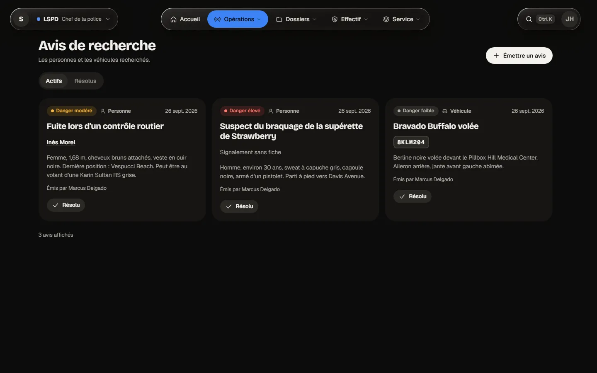Screen dimensions: 597x373
Task: Expand the LSPD role chevron
Action: (x=108, y=19)
